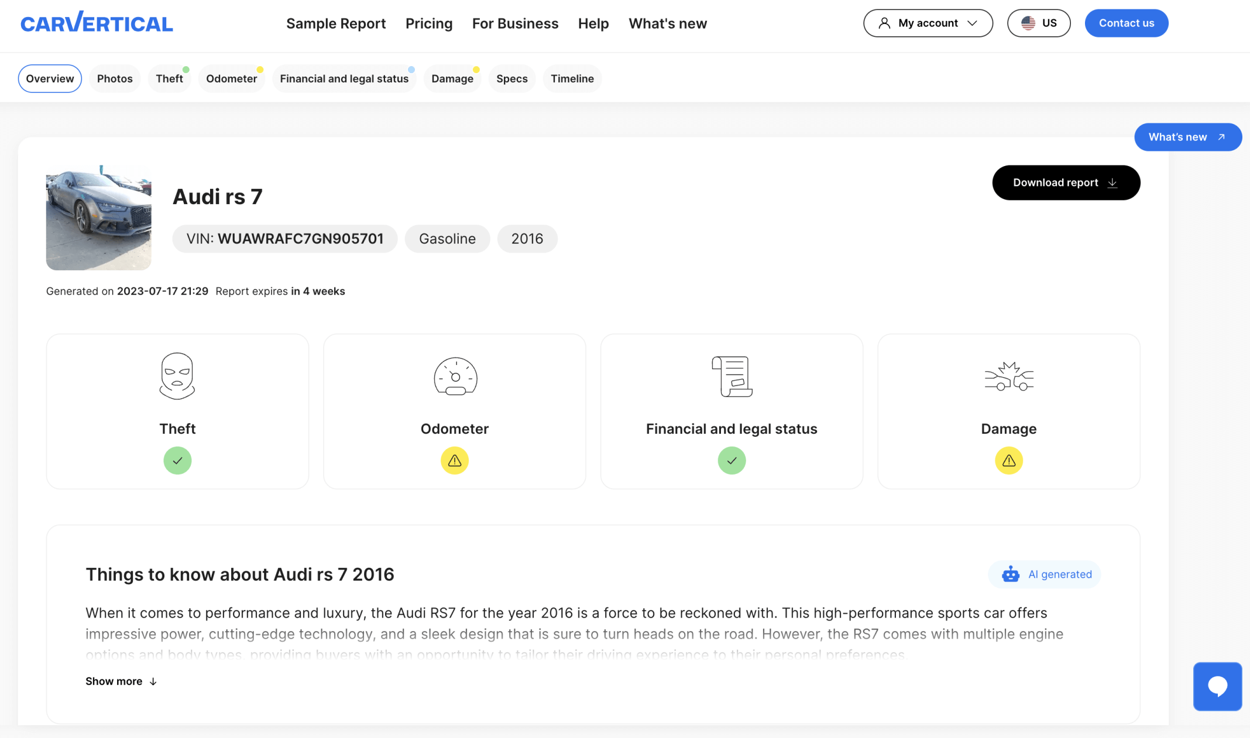
Task: Click the yellow warning icon under Odometer
Action: (x=455, y=460)
